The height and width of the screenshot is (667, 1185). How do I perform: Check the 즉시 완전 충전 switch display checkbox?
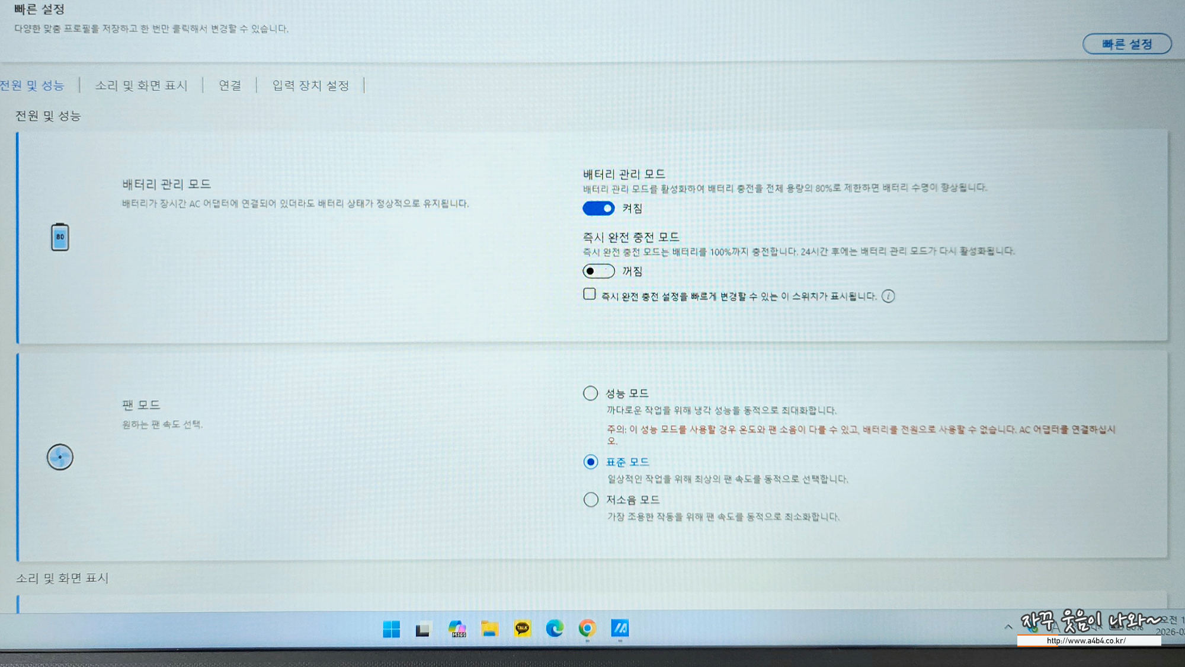(589, 294)
